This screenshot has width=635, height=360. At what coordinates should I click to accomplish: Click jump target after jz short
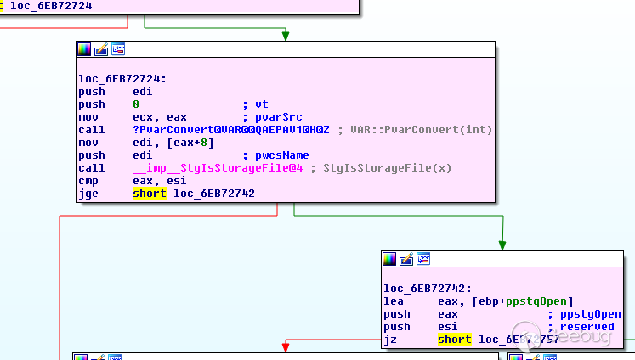[519, 340]
